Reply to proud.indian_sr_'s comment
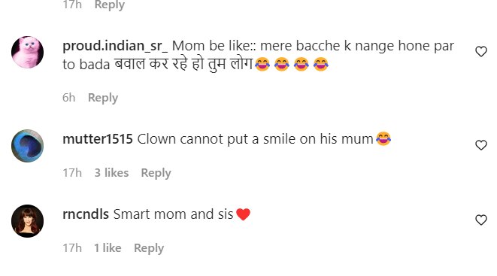497x276 pixels. click(x=103, y=98)
